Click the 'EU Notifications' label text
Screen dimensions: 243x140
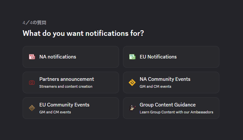point(158,57)
